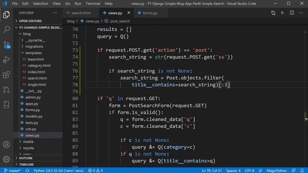Click the errors and warnings counter

95,171
